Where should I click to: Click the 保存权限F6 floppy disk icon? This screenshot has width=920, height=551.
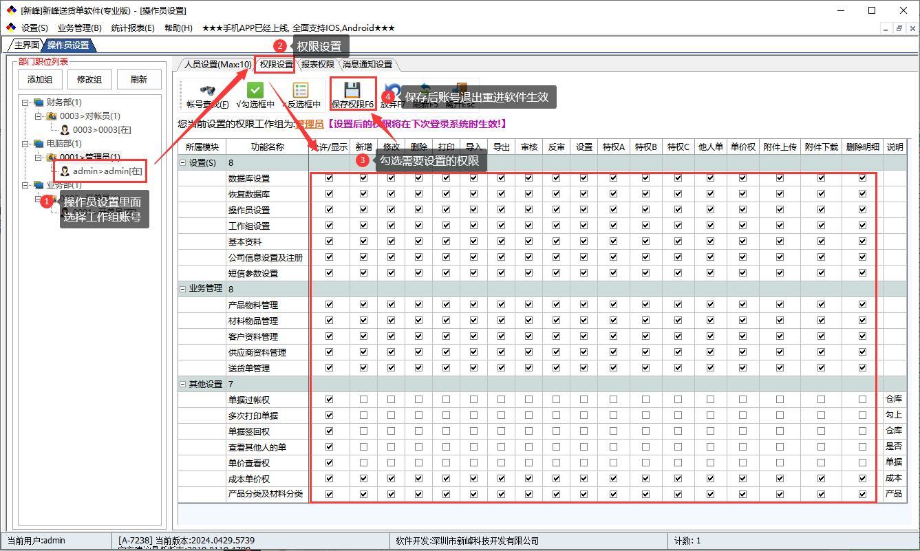tap(352, 90)
